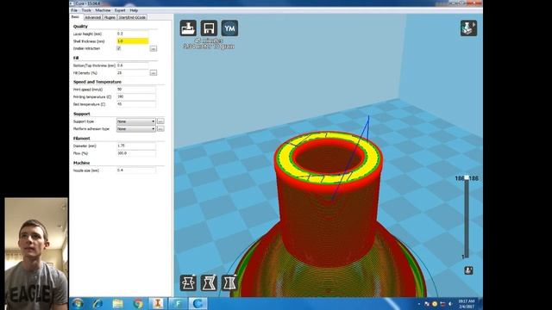
Task: Open the Help menu
Action: (x=134, y=10)
